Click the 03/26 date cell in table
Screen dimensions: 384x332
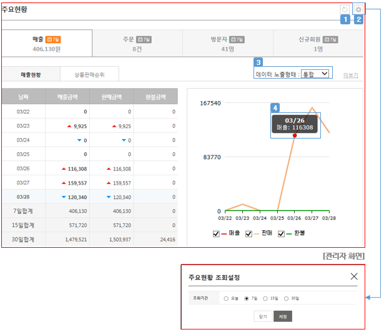tap(23, 168)
